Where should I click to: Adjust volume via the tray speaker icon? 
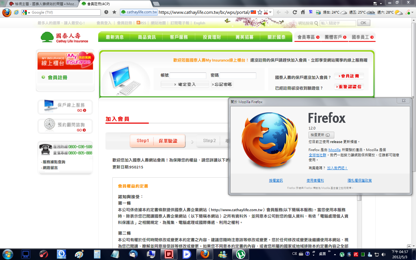[x=383, y=255]
